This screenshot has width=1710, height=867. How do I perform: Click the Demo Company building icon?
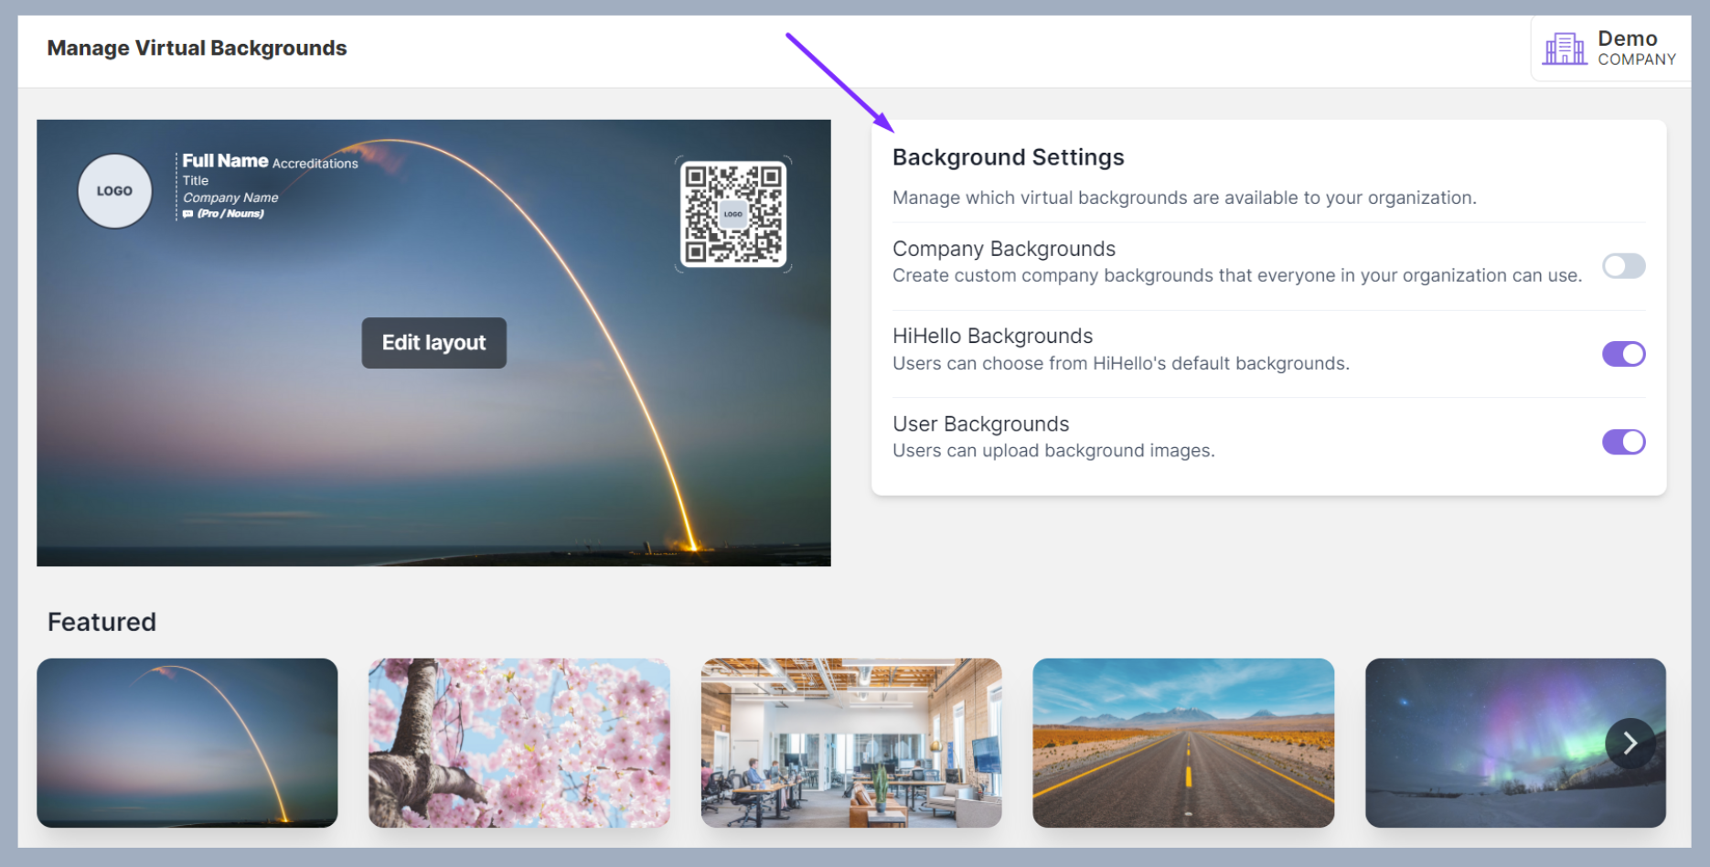coord(1565,48)
